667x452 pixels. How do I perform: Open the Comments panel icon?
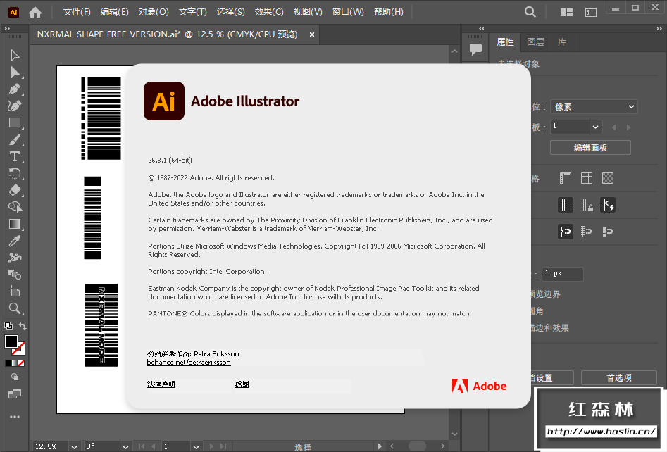[475, 49]
